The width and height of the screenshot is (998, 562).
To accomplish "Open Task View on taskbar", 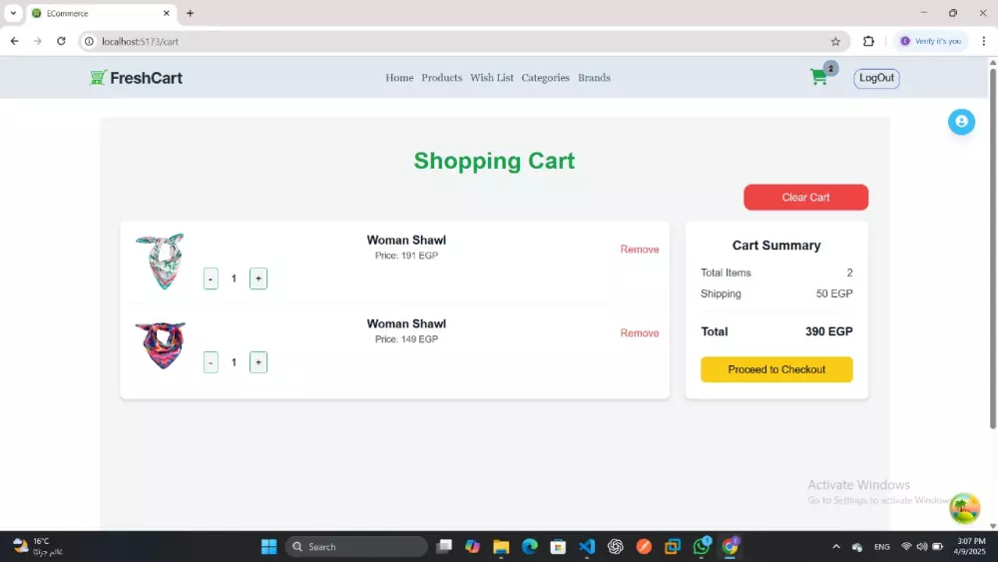I will pos(444,547).
